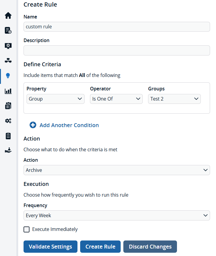The height and width of the screenshot is (256, 216).
Task: Click the clipboard document sidebar icon
Action: click(x=8, y=106)
